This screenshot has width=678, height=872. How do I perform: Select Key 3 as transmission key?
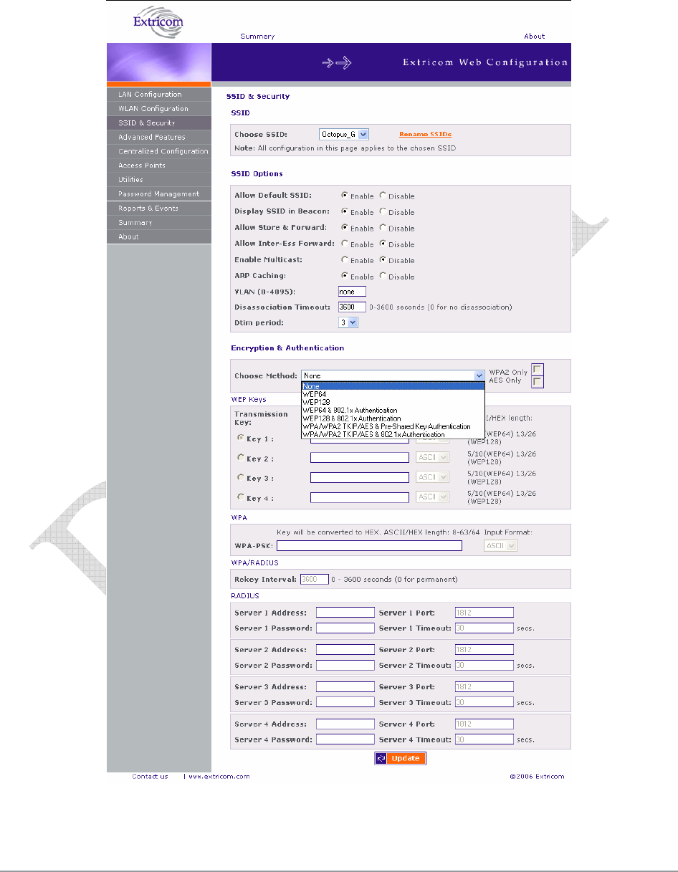coord(239,478)
